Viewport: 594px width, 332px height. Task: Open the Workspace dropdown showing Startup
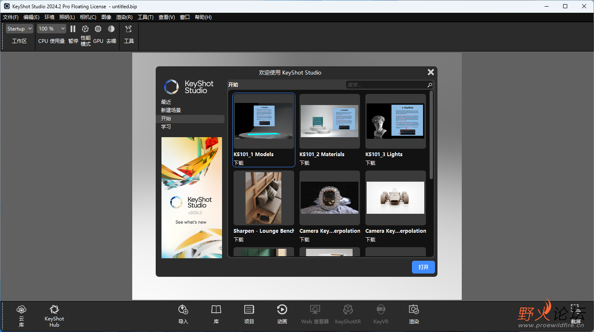(19, 29)
